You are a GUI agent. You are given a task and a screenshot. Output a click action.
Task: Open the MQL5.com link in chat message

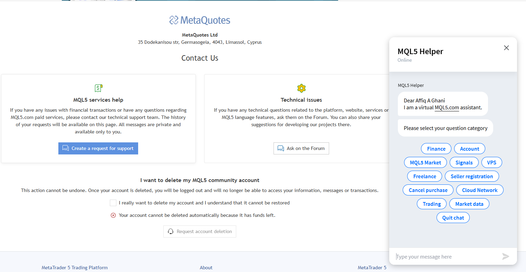447,108
